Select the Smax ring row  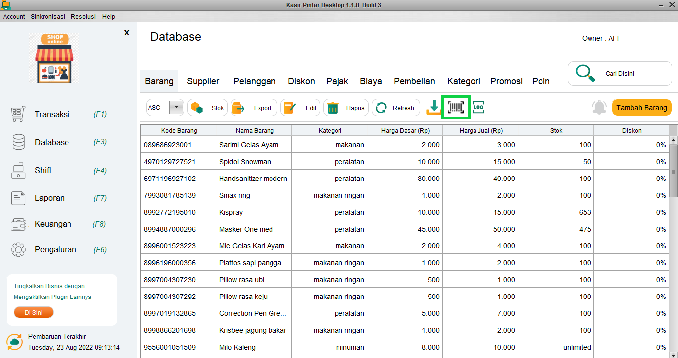[405, 195]
